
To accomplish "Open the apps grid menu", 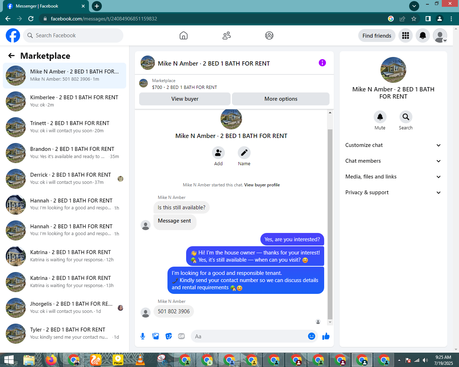I will 406,35.
